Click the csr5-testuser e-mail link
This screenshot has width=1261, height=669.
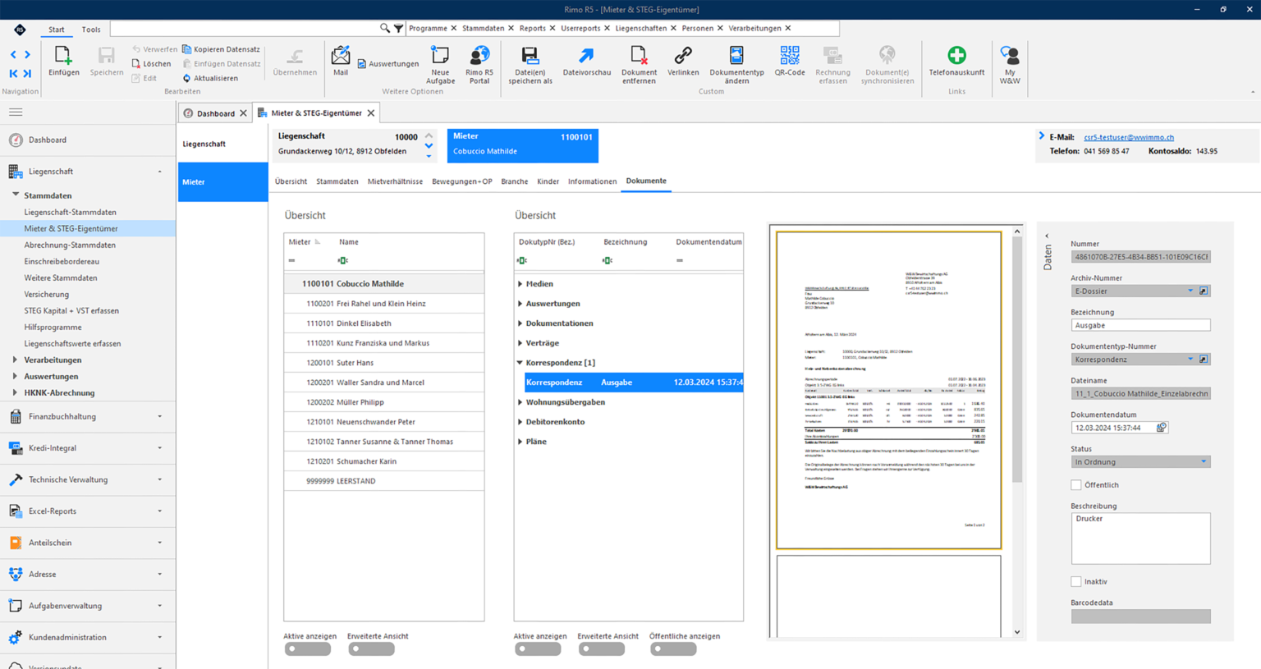[1128, 138]
